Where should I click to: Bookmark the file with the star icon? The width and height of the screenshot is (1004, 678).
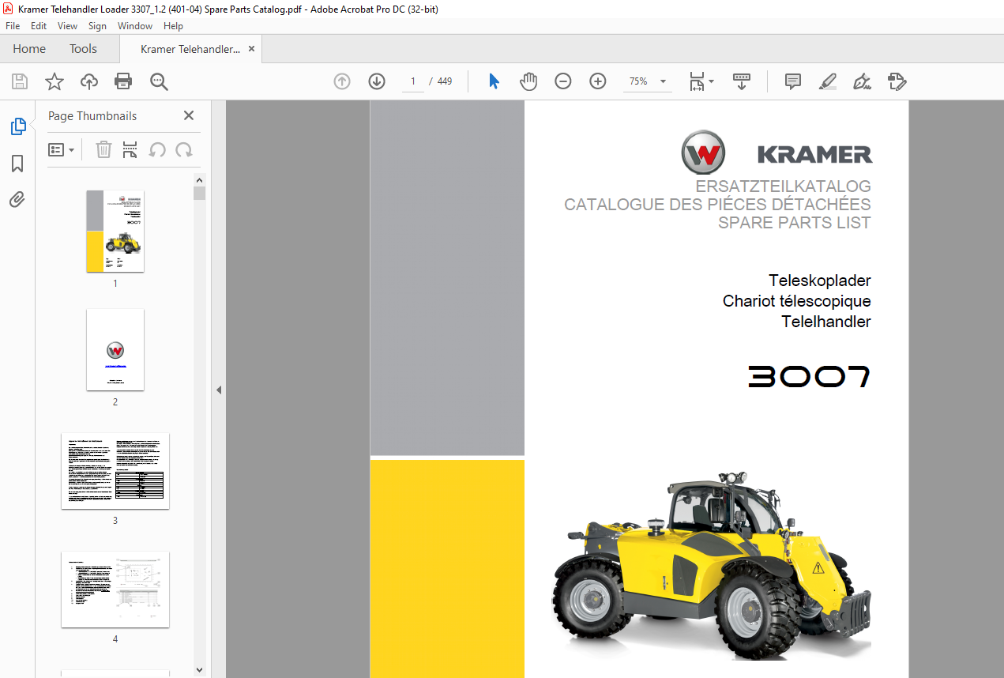54,81
